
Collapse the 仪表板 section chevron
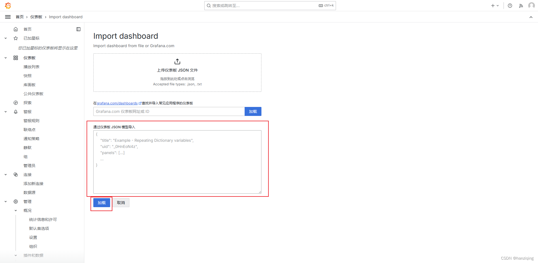coord(6,58)
